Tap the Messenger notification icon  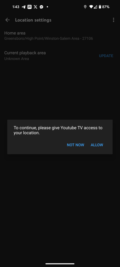point(41,7)
